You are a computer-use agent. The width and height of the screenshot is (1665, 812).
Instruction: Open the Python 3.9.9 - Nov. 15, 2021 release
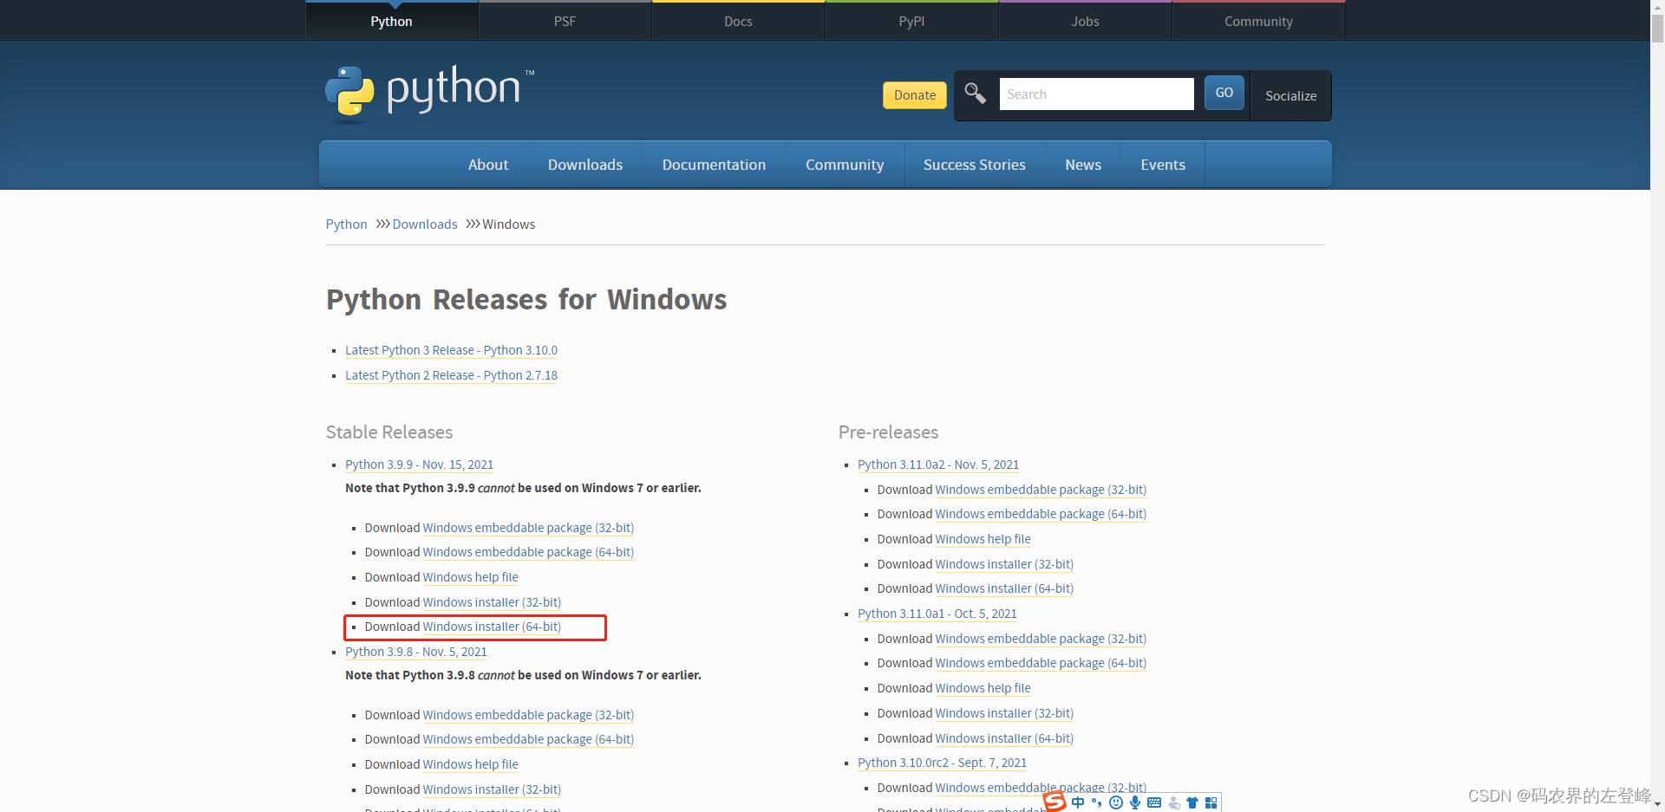(x=419, y=464)
